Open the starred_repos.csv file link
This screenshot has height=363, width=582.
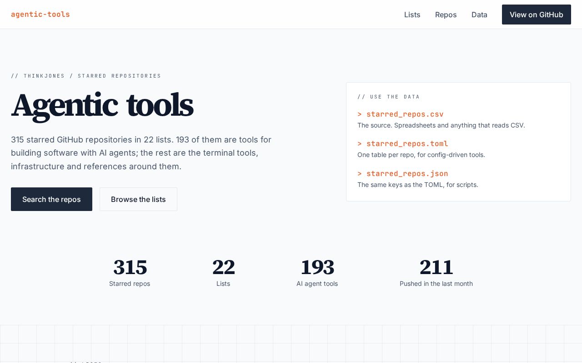[401, 114]
